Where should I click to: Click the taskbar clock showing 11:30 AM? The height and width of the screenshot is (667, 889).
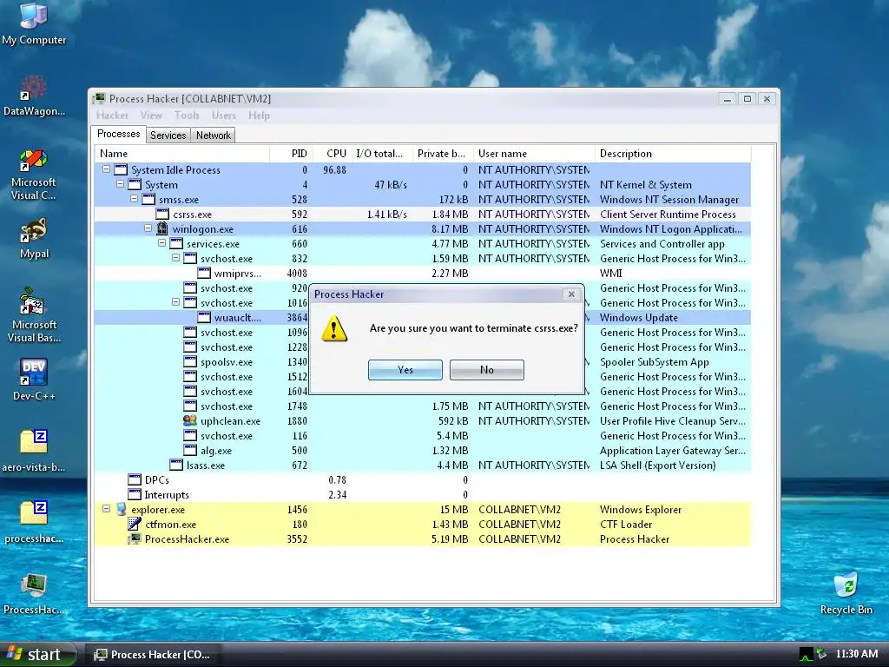(x=857, y=654)
